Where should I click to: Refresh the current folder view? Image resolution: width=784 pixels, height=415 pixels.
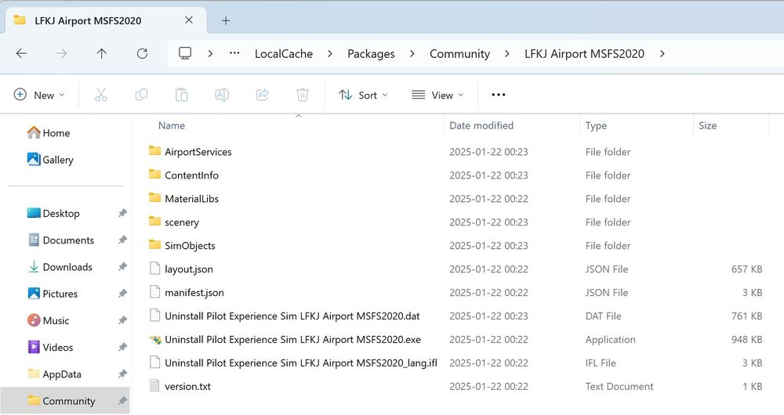[x=142, y=53]
